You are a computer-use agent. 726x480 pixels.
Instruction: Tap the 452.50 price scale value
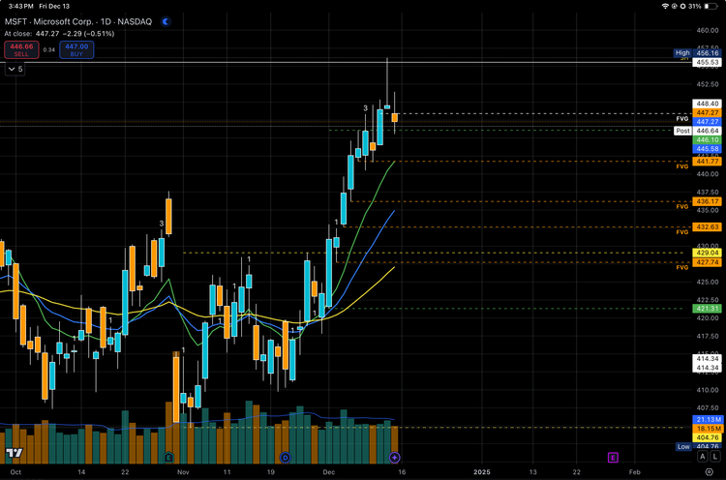[x=707, y=84]
